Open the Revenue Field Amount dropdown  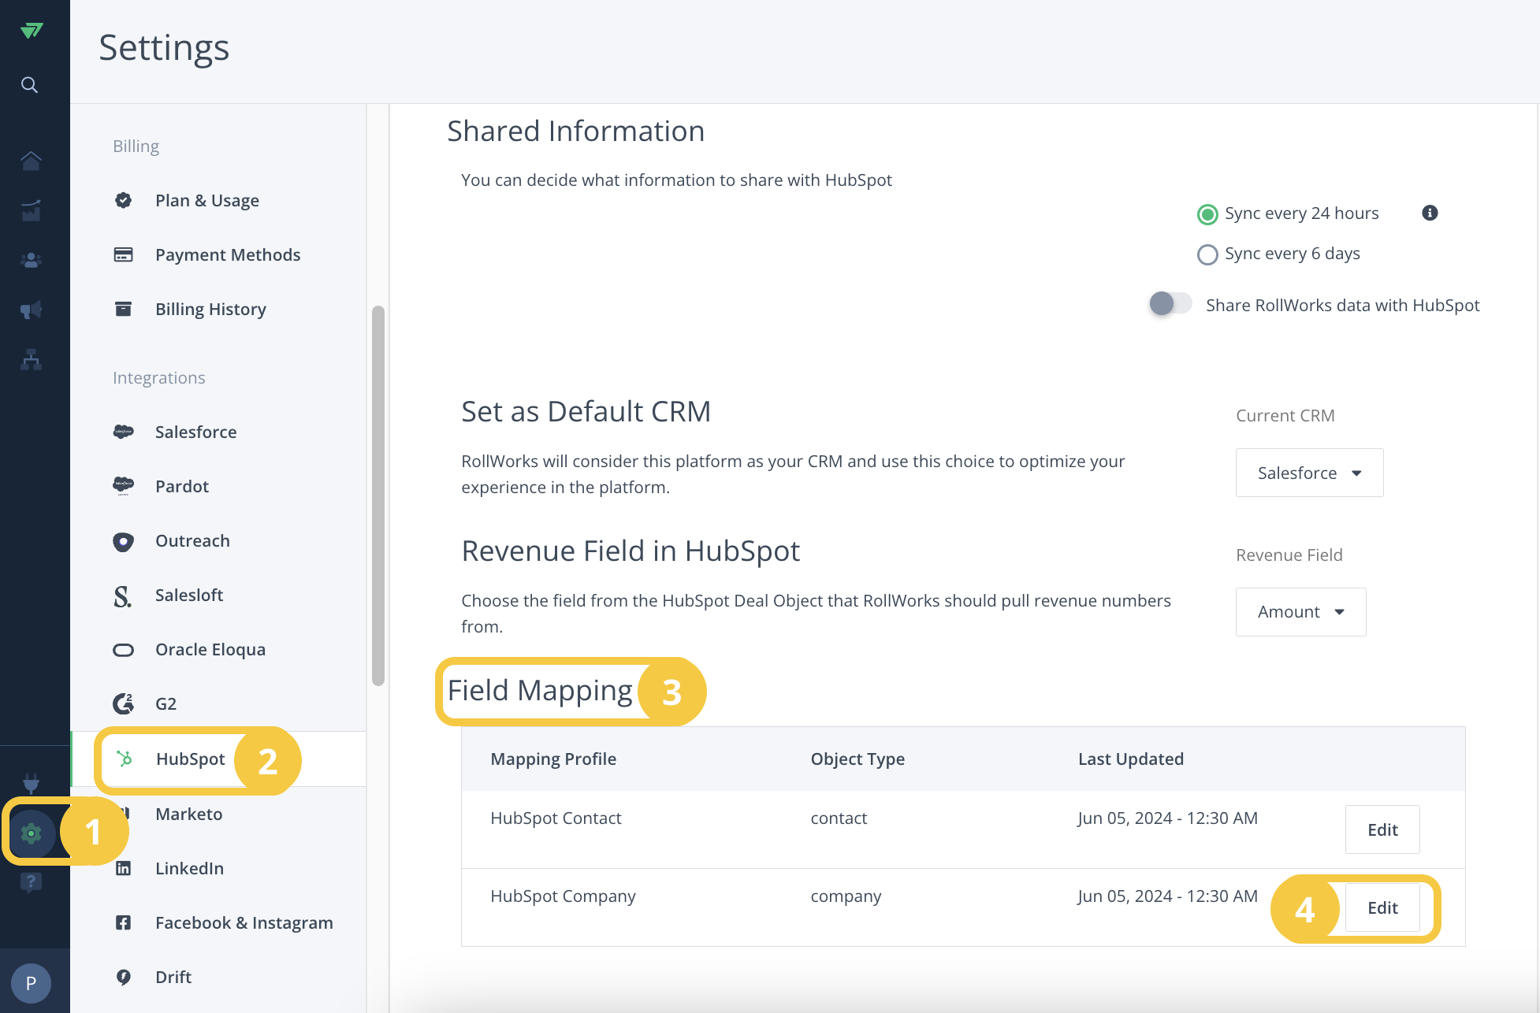[x=1300, y=612]
